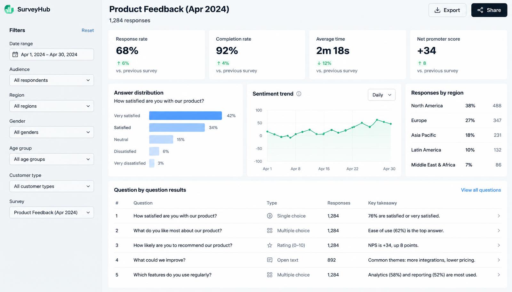Open row 1 details via chevron arrow
This screenshot has height=292, width=512.
pos(499,216)
